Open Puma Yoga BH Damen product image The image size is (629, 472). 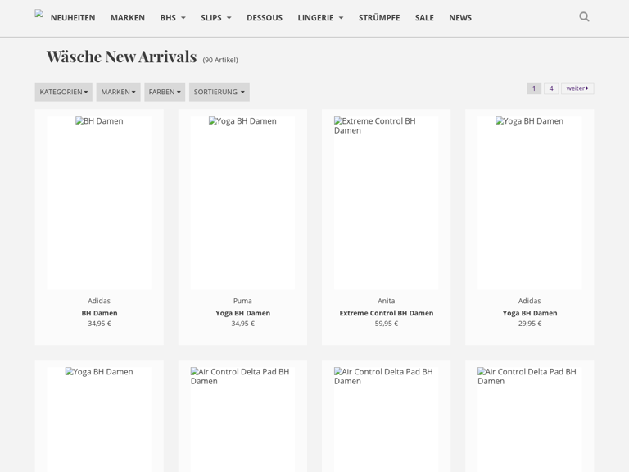point(242,202)
